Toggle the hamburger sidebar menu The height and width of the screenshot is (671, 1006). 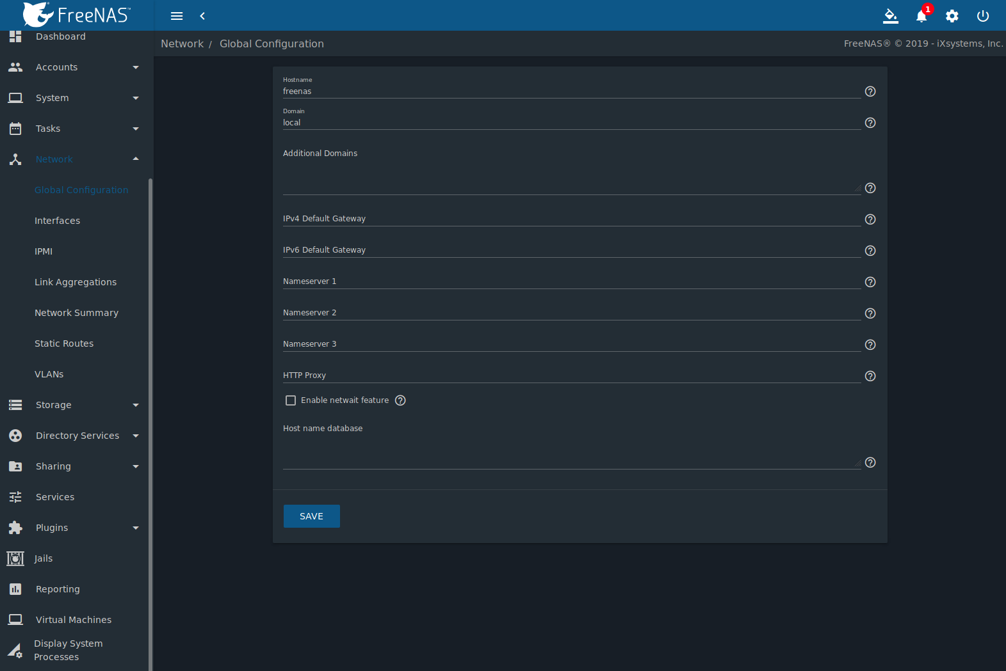click(x=177, y=16)
